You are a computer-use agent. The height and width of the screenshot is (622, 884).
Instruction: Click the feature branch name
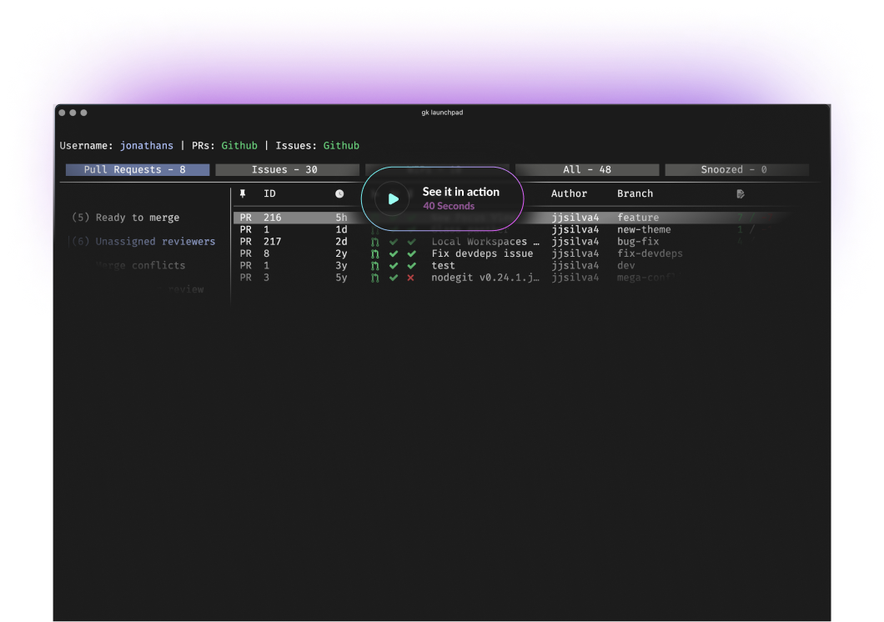(x=638, y=218)
